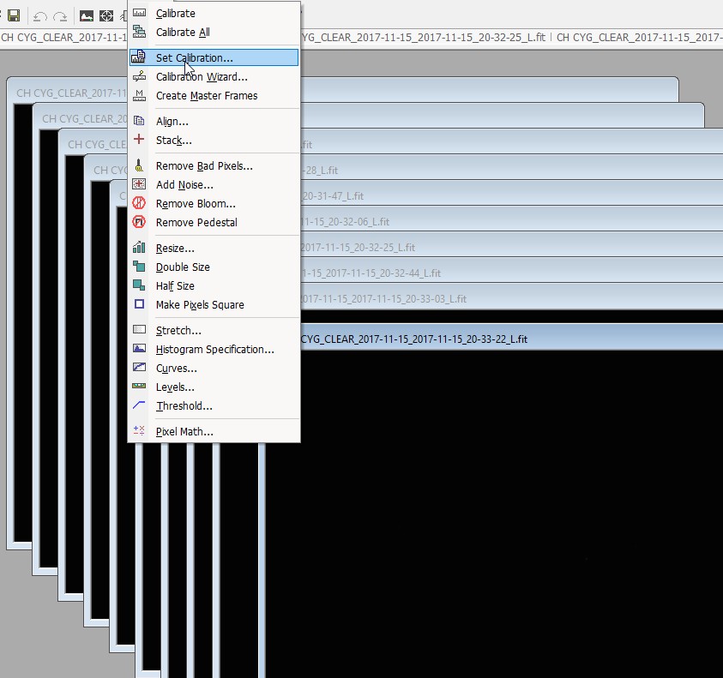Click the blue line Threshold icon

[139, 405]
